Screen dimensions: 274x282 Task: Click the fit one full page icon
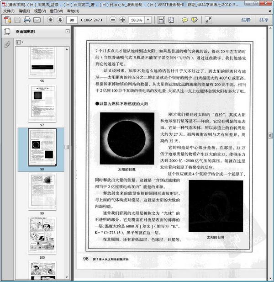click(x=171, y=20)
